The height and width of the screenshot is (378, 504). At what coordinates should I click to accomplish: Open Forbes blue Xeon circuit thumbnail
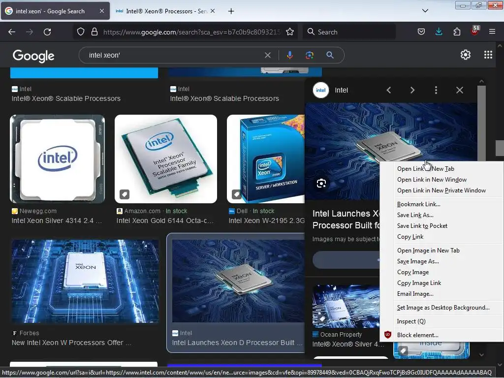pos(85,281)
